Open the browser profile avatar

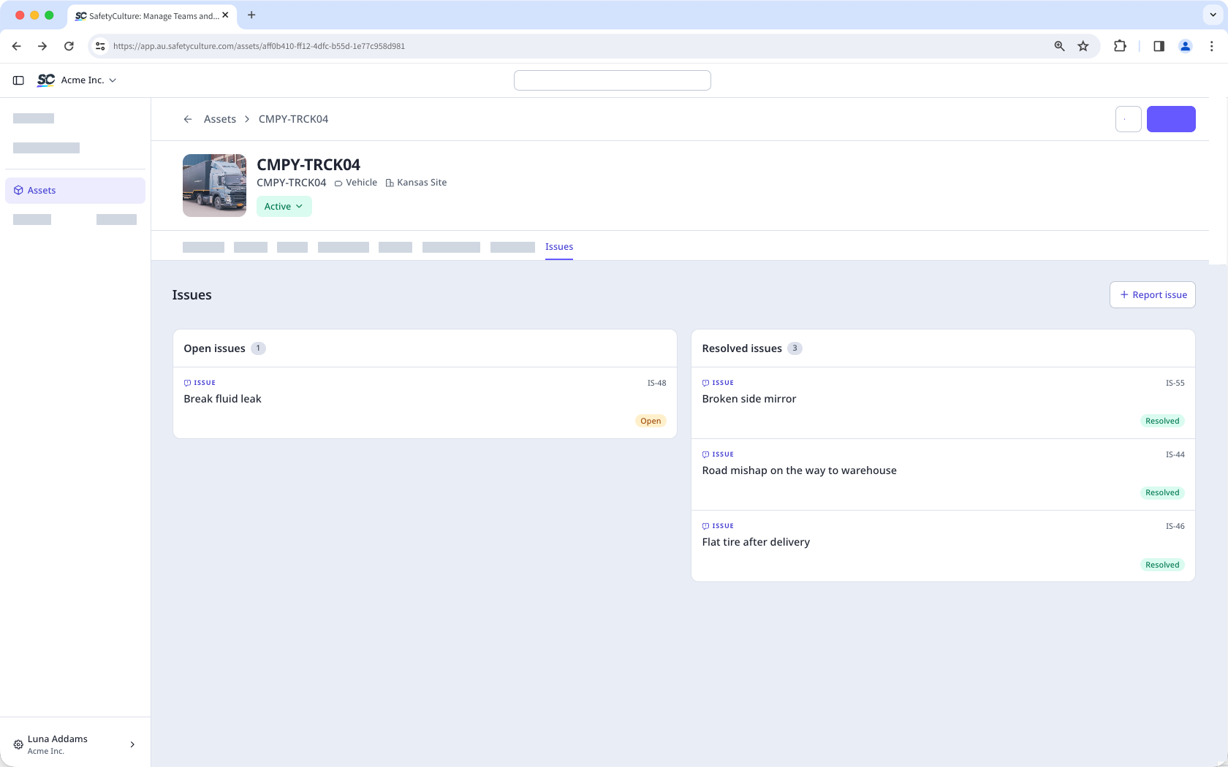point(1185,46)
